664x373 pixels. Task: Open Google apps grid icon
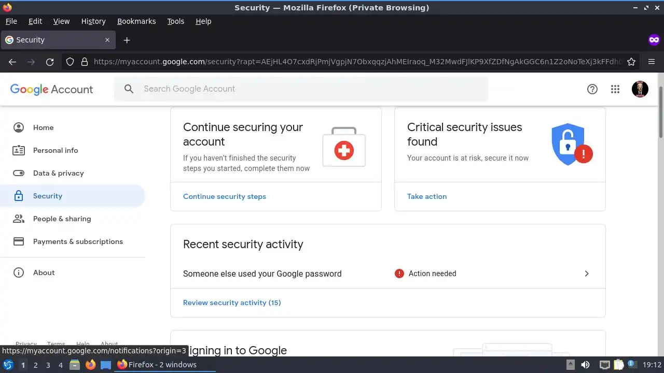(x=615, y=89)
